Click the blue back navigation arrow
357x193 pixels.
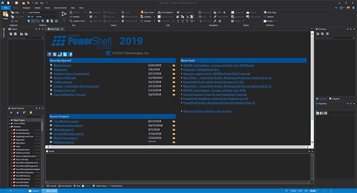click(x=220, y=12)
